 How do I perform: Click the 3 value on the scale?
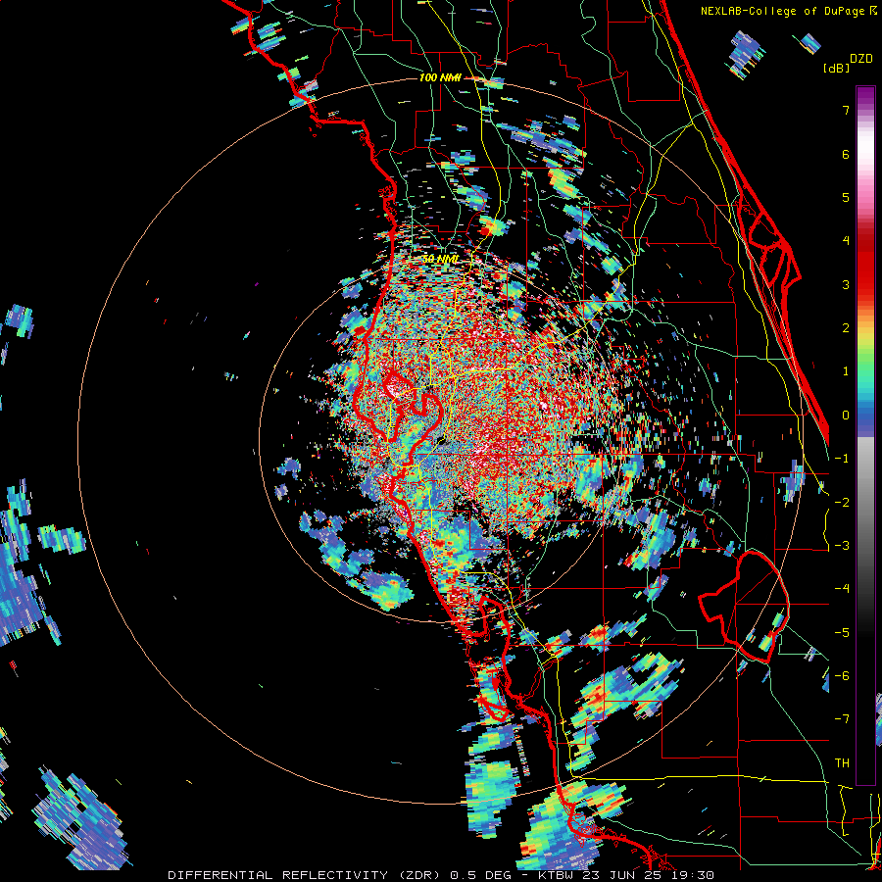846,284
